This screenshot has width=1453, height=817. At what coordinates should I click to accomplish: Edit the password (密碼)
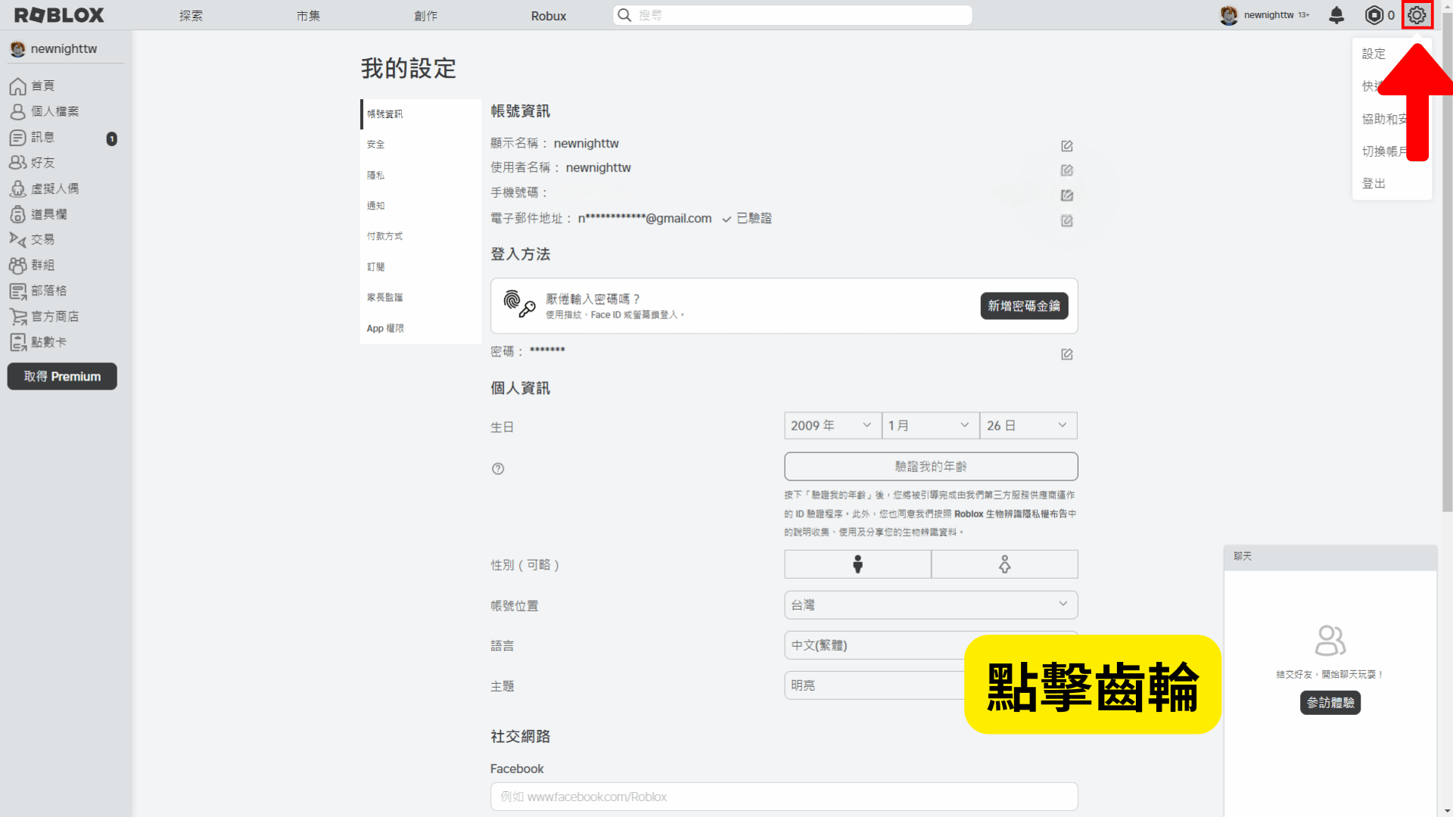point(1067,354)
